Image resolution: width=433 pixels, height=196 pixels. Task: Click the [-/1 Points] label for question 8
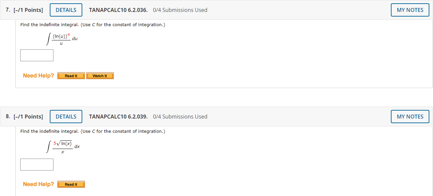(28, 117)
